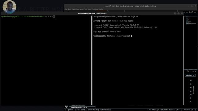Open View menu in VS Code
The image size is (198, 111).
pyautogui.click(x=82, y=9)
